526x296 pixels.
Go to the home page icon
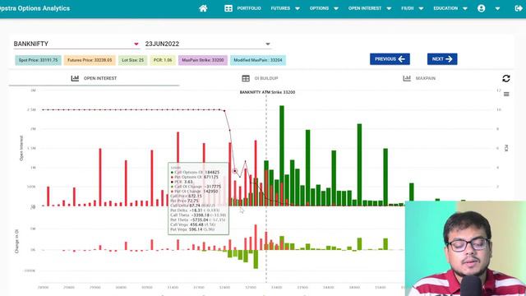[x=203, y=8]
